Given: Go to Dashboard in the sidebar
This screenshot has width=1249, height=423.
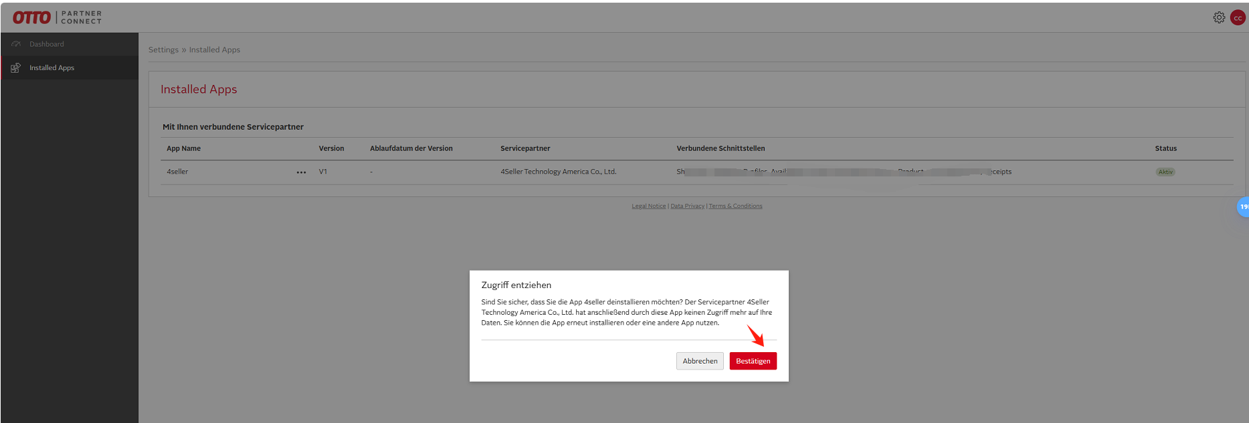Looking at the screenshot, I should 46,44.
